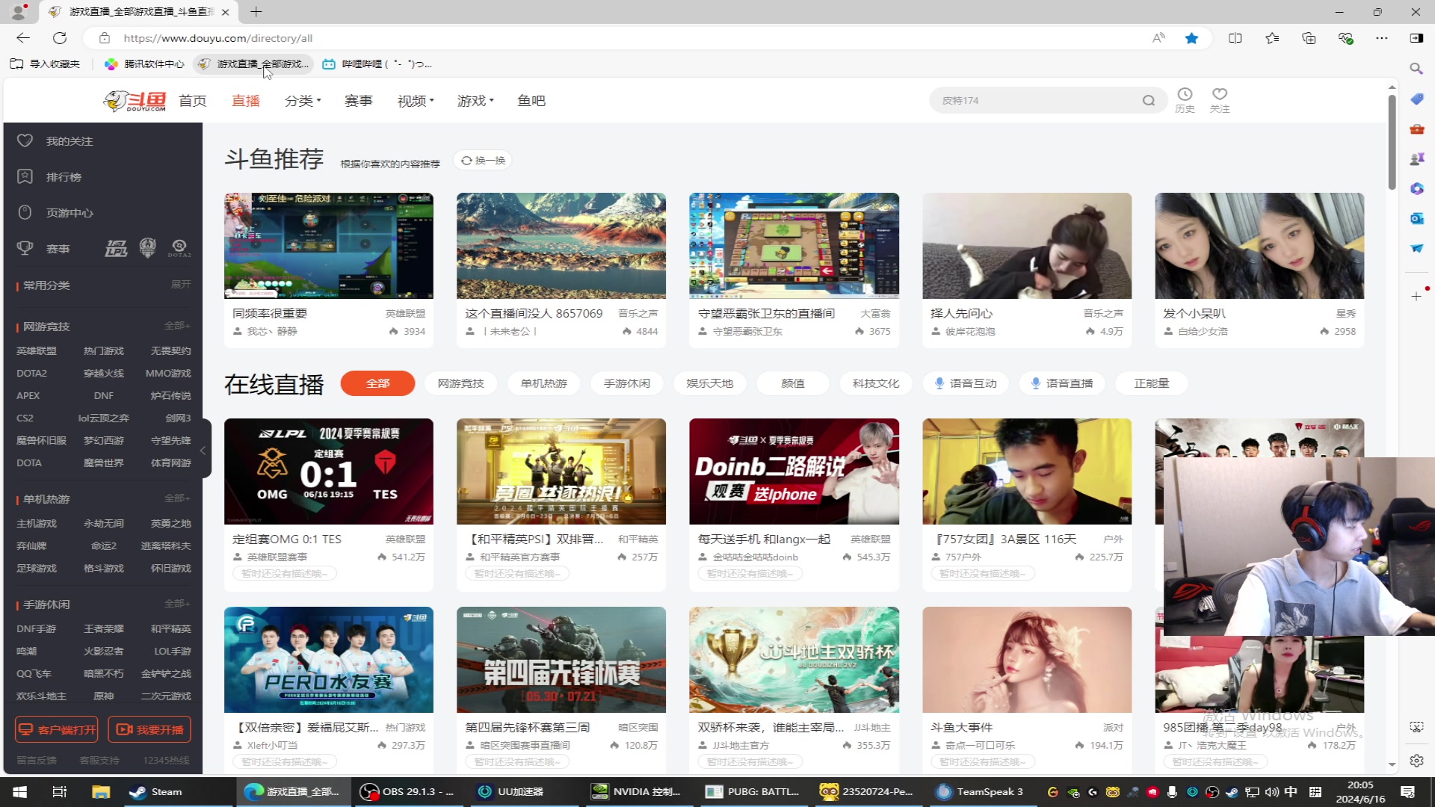
Task: Open the 王者荣耀 category link
Action: click(104, 629)
